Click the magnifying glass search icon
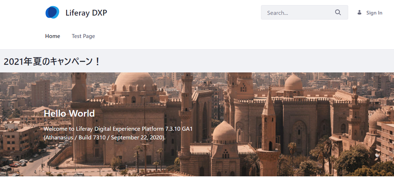Viewport: 394px width, 193px height. tap(338, 13)
